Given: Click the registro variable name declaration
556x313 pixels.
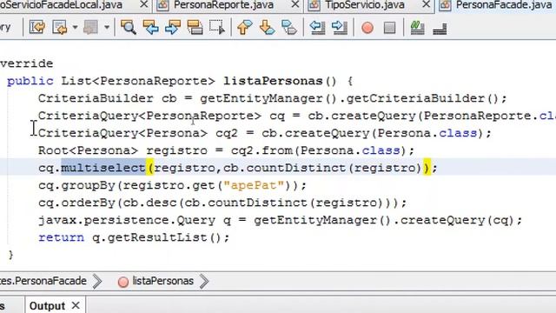Looking at the screenshot, I should click(176, 150).
